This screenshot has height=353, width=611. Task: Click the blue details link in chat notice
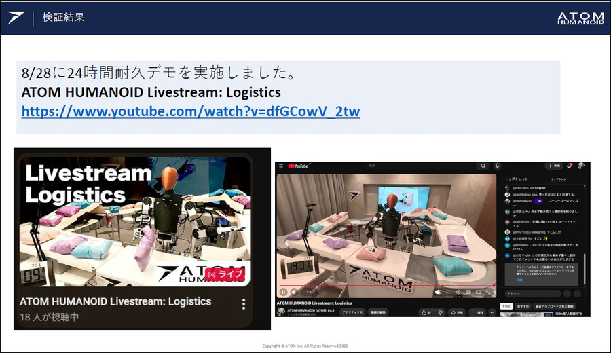pyautogui.click(x=519, y=280)
